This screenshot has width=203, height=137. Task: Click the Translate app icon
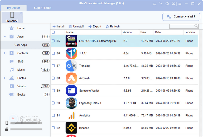pos(71,66)
